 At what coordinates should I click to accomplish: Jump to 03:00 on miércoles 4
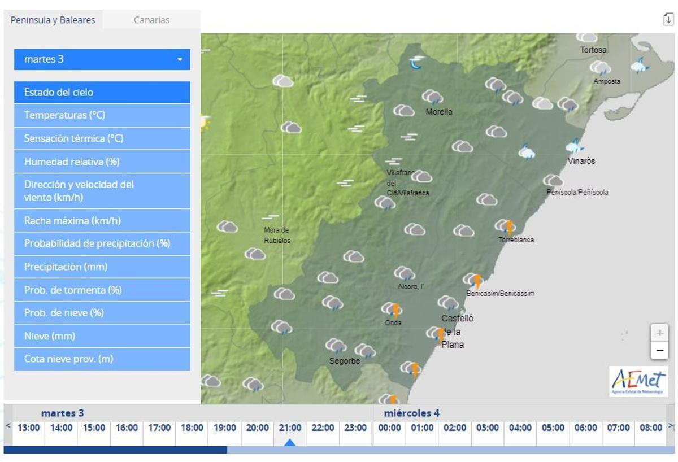click(486, 428)
